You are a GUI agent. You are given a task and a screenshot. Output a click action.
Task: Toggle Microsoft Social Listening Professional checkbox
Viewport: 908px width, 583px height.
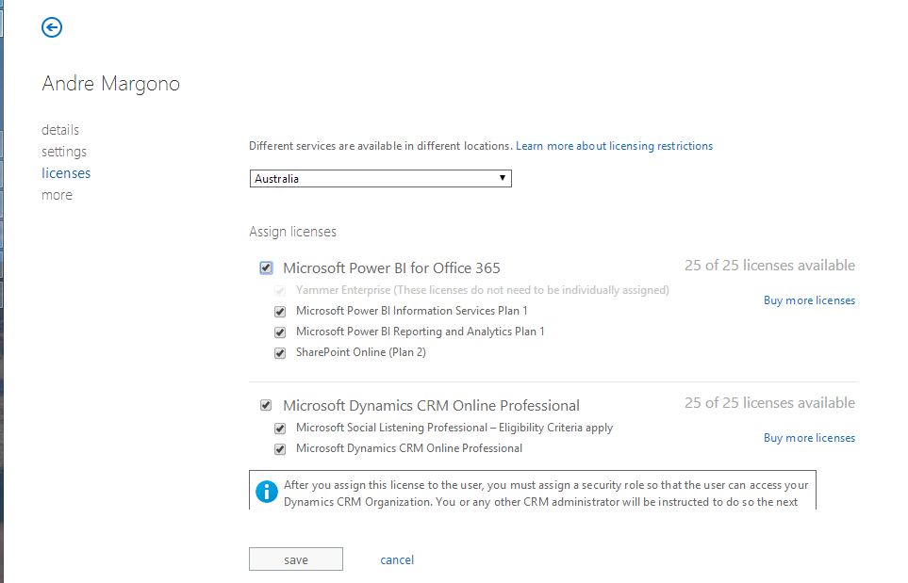click(280, 429)
